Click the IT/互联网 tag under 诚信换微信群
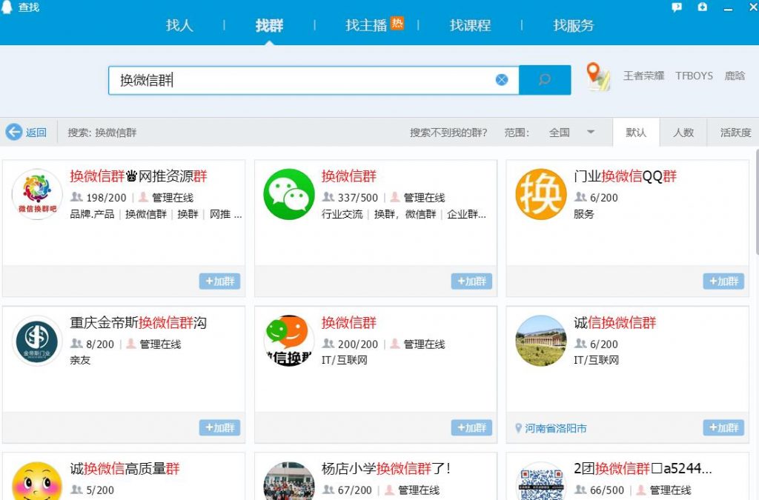Image resolution: width=759 pixels, height=500 pixels. (x=597, y=360)
